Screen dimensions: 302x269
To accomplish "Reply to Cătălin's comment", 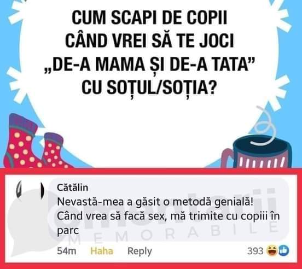I will tap(140, 252).
